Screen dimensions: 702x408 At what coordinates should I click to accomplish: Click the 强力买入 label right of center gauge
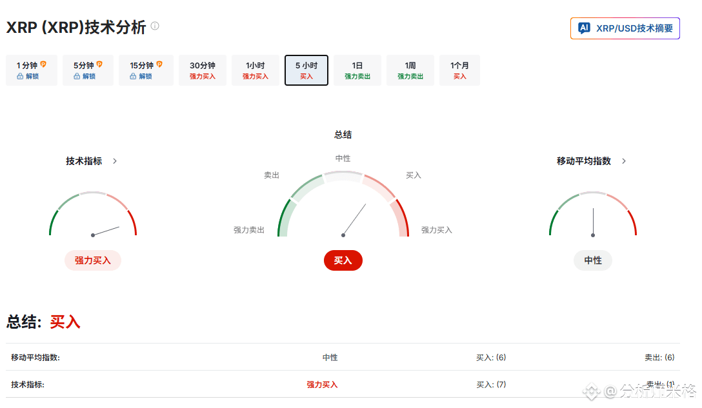coord(437,230)
